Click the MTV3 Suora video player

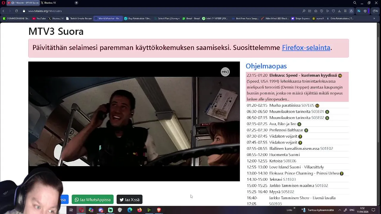coord(134,121)
